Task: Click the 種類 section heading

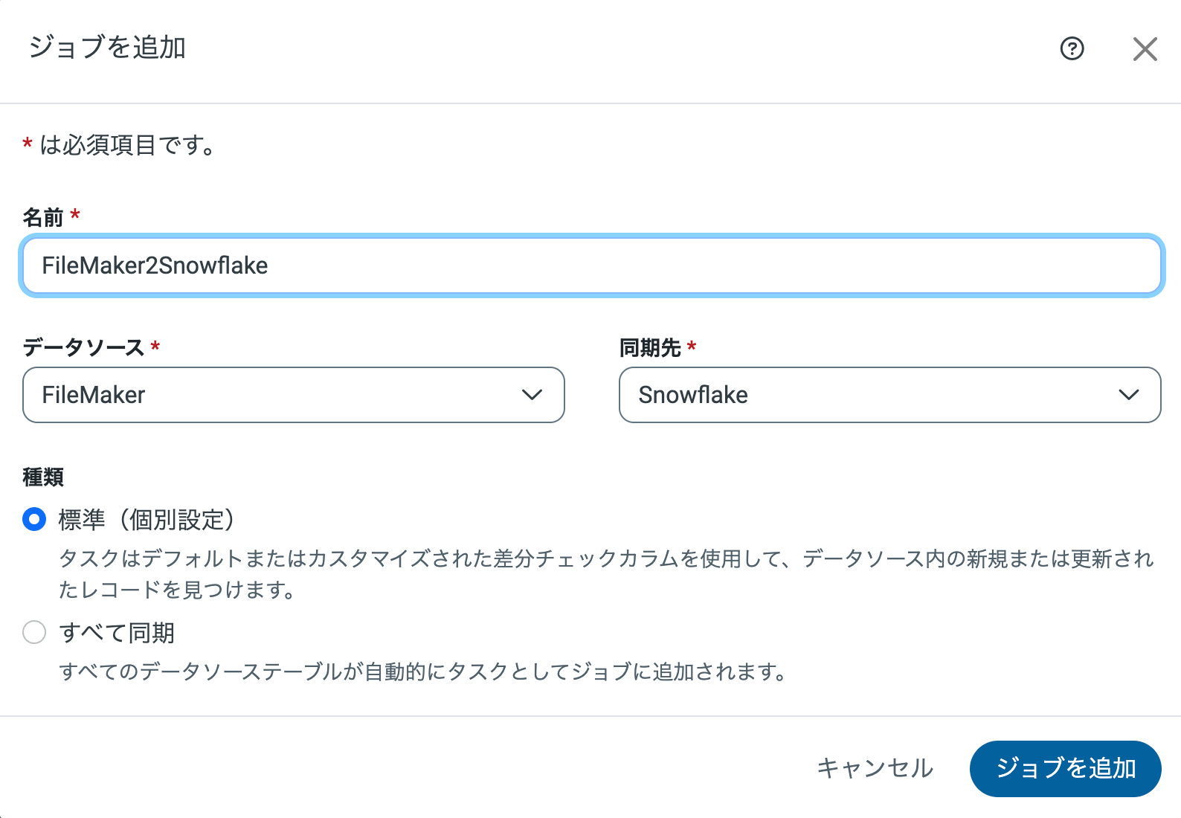Action: click(x=43, y=477)
